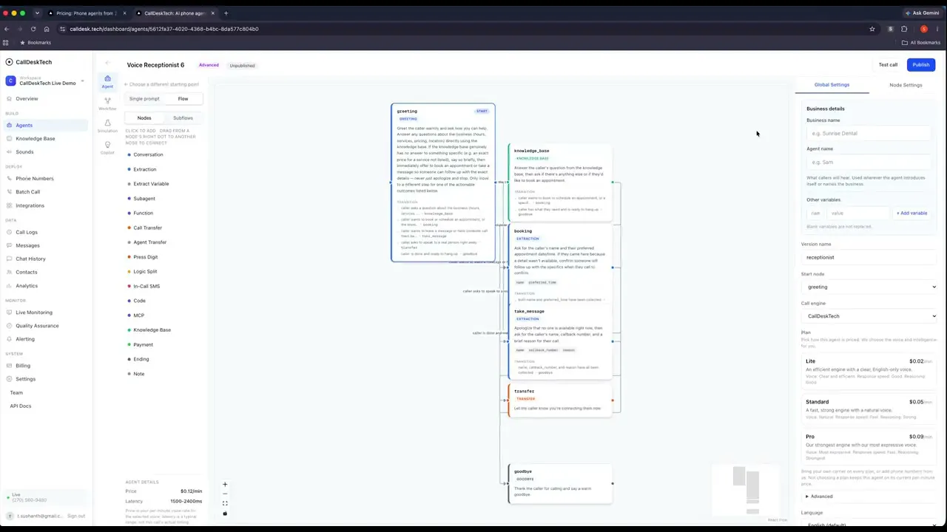Image resolution: width=947 pixels, height=532 pixels.
Task: Open the browser tab list chevron
Action: [x=37, y=13]
